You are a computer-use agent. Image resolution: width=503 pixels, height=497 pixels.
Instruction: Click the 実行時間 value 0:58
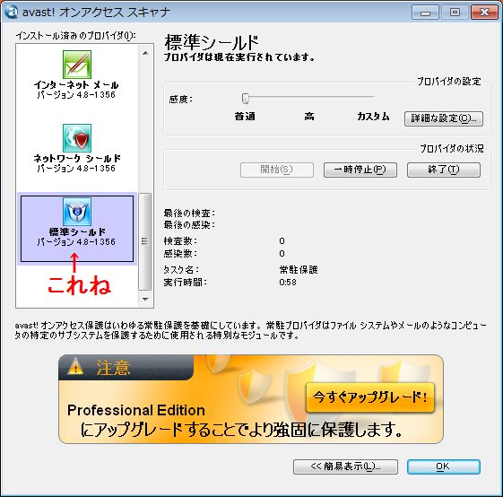[x=288, y=283]
